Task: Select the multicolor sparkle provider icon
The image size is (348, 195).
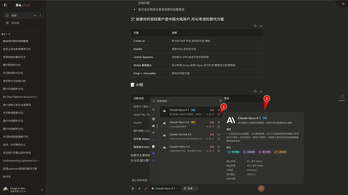Action: [154, 133]
